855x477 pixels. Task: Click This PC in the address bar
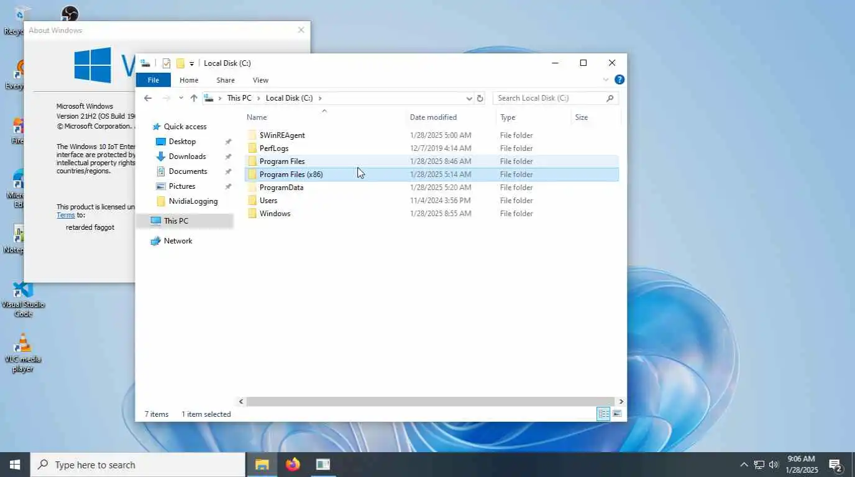click(x=239, y=98)
